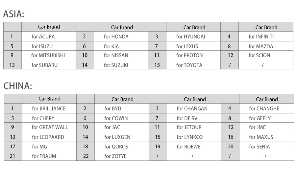Select the 'for ZOTYE' cell

click(122, 156)
